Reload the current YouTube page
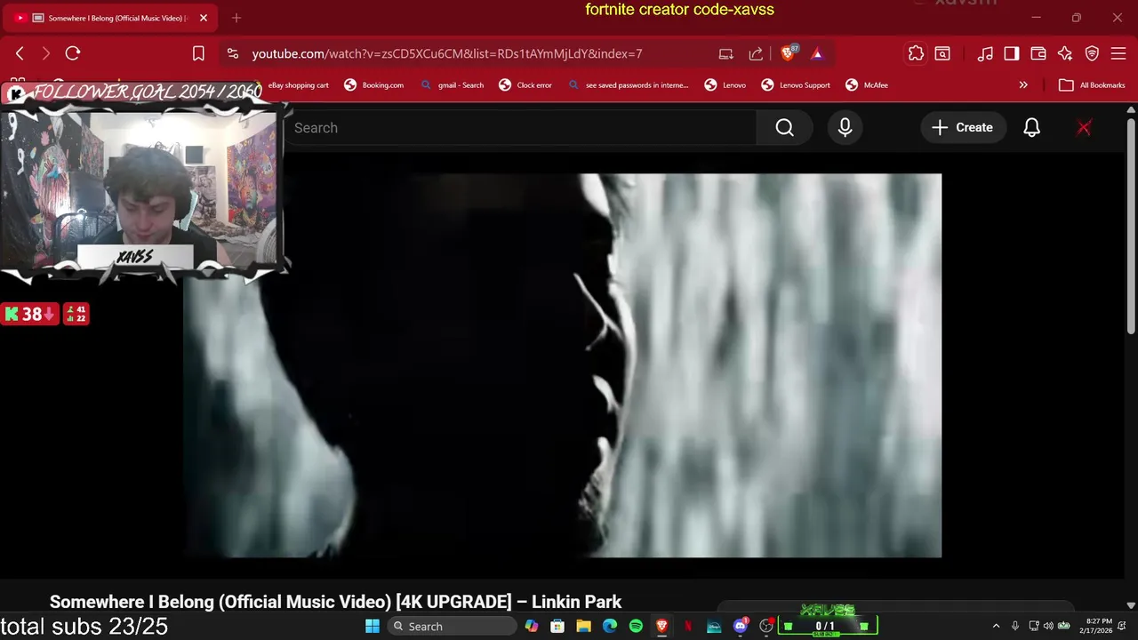1138x640 pixels. click(x=73, y=53)
